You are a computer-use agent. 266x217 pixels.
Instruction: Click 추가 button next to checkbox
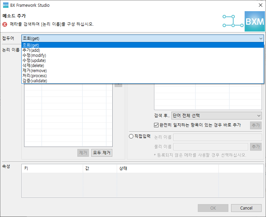click(x=256, y=125)
